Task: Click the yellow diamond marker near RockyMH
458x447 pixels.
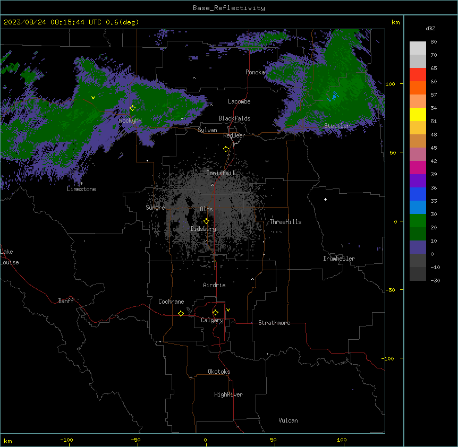Action: pyautogui.click(x=132, y=108)
